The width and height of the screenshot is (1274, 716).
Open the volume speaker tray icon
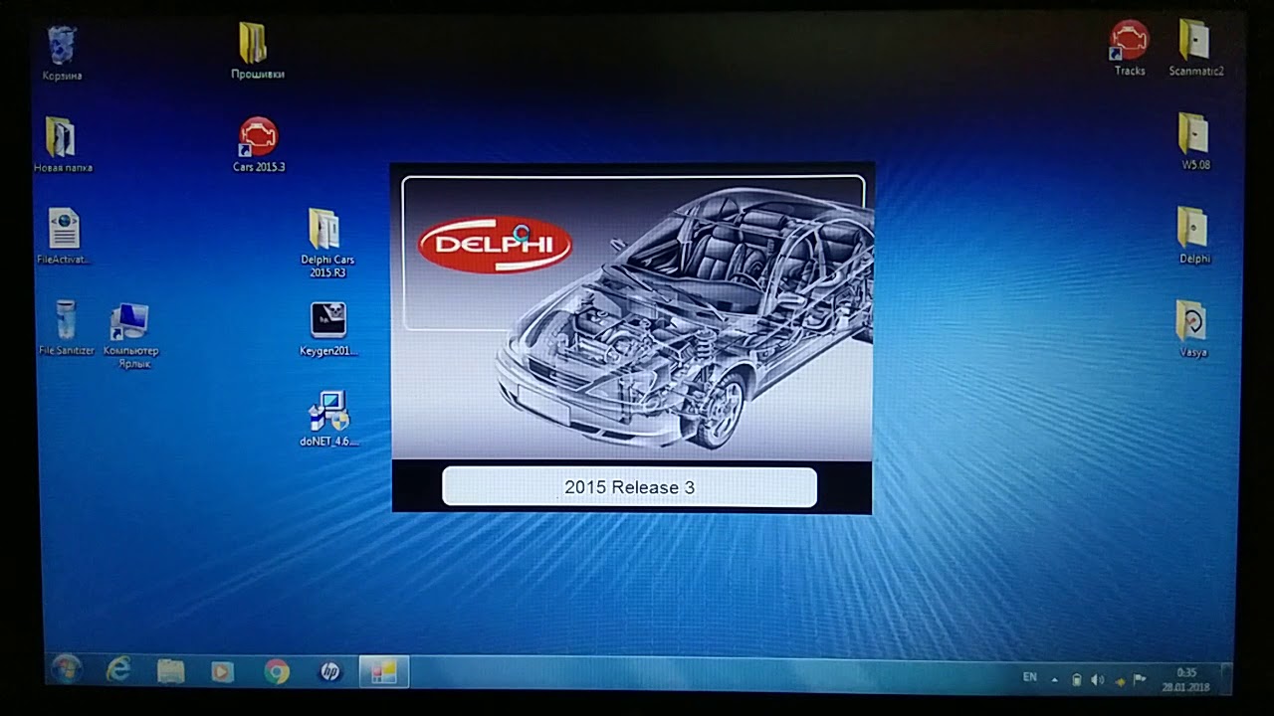[x=1097, y=680]
